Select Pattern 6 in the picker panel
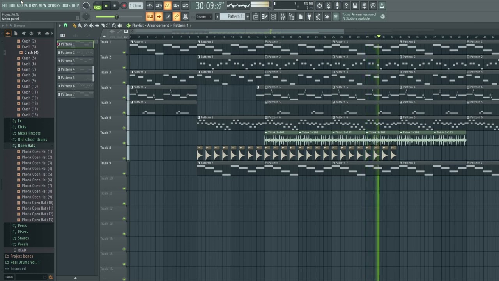The width and height of the screenshot is (499, 281). (75, 86)
